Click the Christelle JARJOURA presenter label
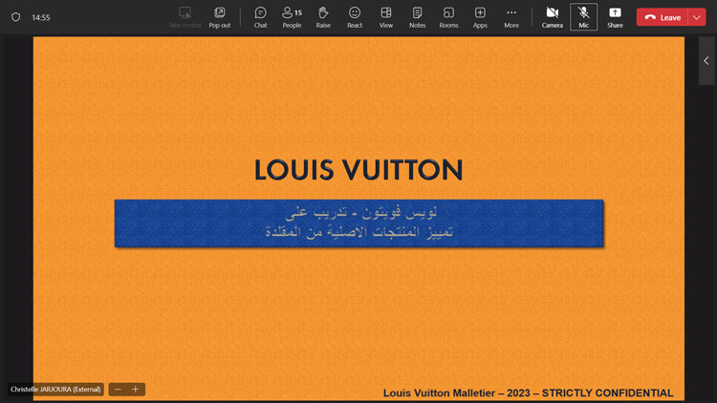 point(55,390)
